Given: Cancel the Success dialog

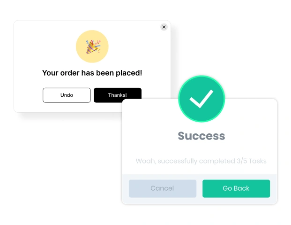Looking at the screenshot, I should pyautogui.click(x=162, y=188).
